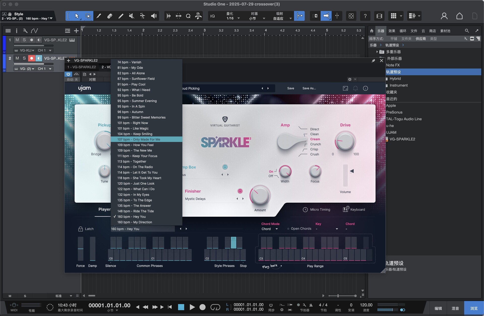Click the Drive knob
The height and width of the screenshot is (316, 484).
click(x=345, y=141)
